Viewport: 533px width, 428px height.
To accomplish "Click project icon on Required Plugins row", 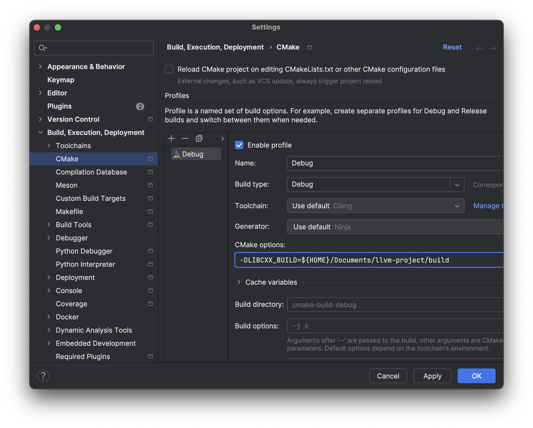I will pyautogui.click(x=150, y=356).
